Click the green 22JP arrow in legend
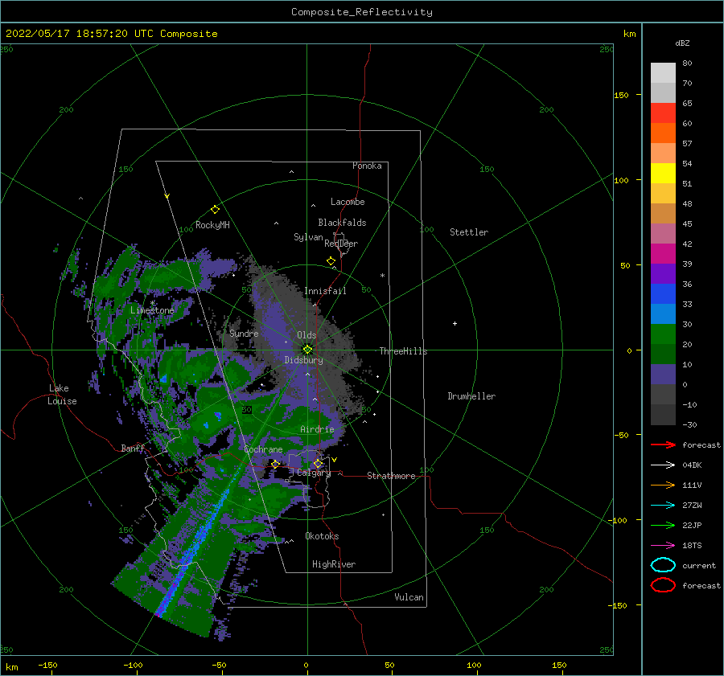The height and width of the screenshot is (676, 724). (663, 525)
